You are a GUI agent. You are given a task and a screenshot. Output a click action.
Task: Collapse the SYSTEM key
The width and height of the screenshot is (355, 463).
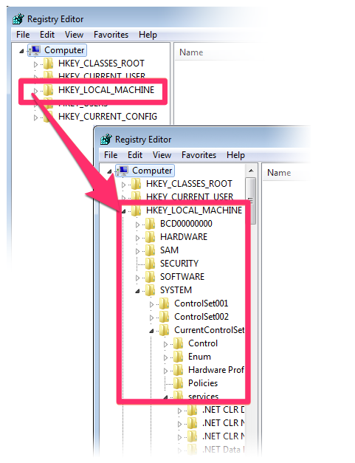click(137, 291)
